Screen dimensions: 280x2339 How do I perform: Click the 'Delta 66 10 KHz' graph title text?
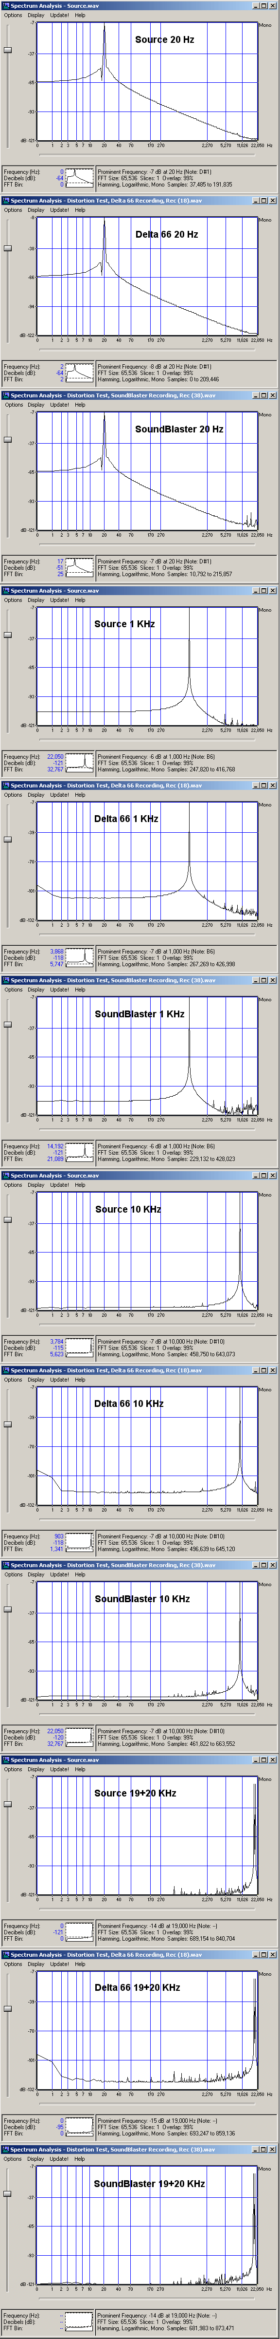point(129,1403)
